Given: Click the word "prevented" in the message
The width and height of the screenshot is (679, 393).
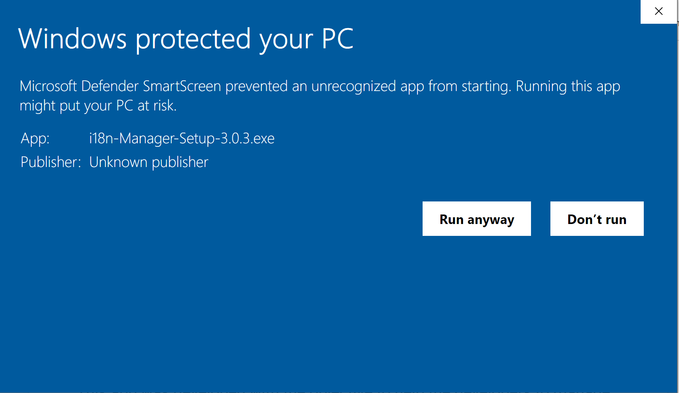Looking at the screenshot, I should point(256,86).
